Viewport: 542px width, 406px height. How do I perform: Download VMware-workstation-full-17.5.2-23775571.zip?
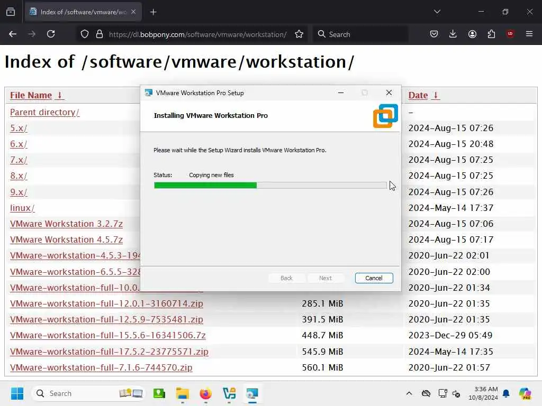[109, 352]
